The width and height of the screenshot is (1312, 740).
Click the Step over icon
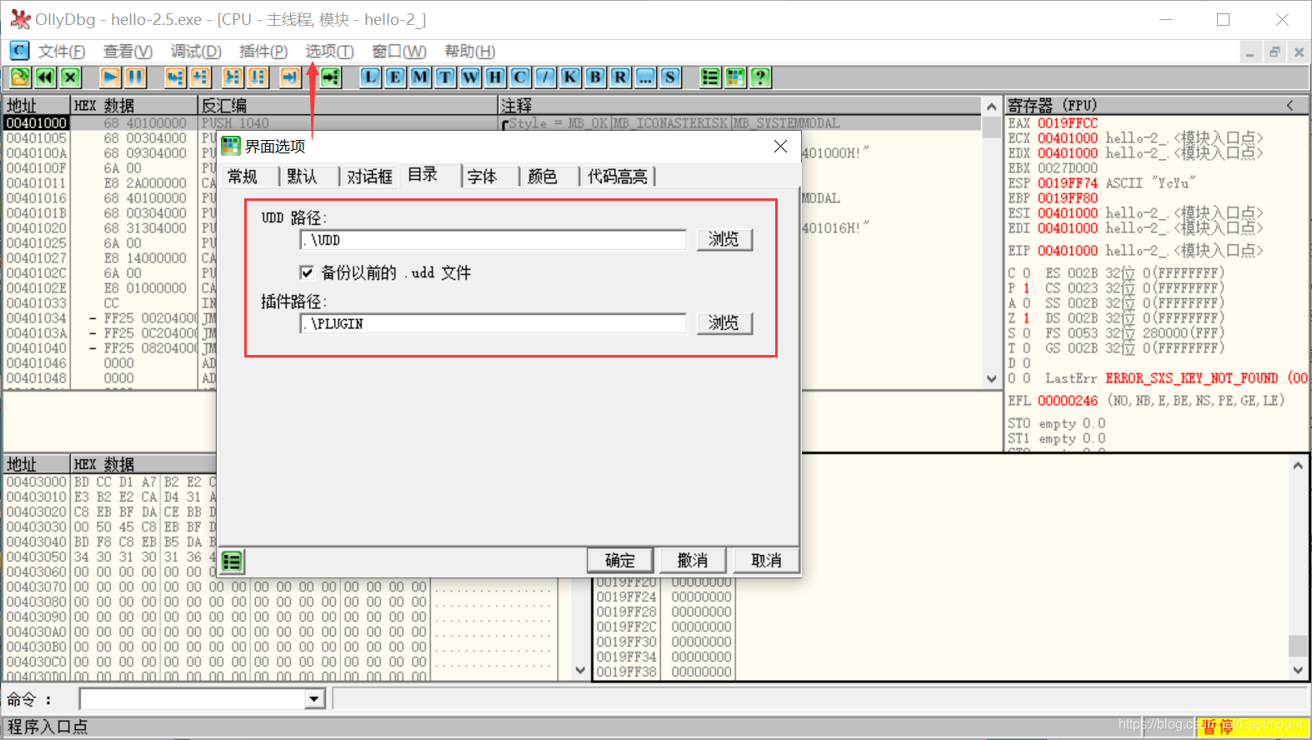tap(200, 77)
